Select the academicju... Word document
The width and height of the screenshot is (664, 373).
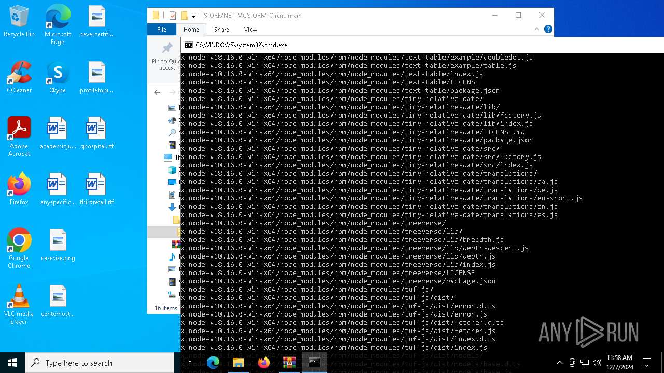point(58,134)
